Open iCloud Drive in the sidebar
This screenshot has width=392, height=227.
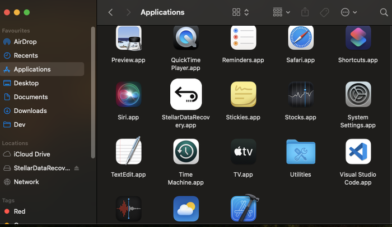click(42, 154)
